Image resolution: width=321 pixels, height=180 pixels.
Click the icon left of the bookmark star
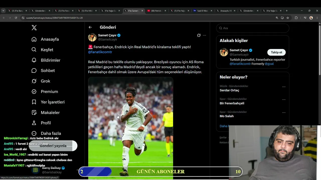(282, 18)
